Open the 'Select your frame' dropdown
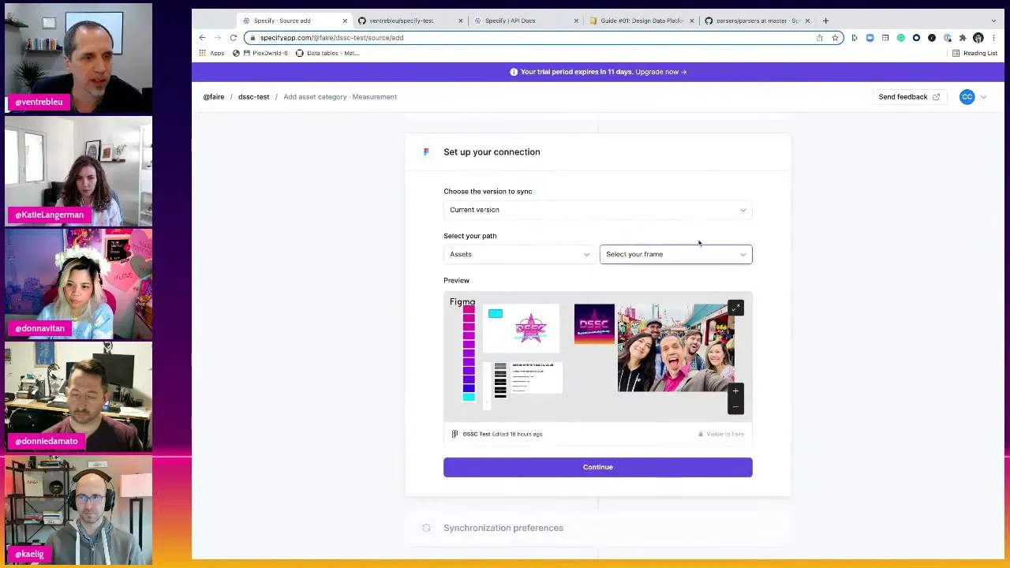This screenshot has height=568, width=1010. pyautogui.click(x=676, y=254)
